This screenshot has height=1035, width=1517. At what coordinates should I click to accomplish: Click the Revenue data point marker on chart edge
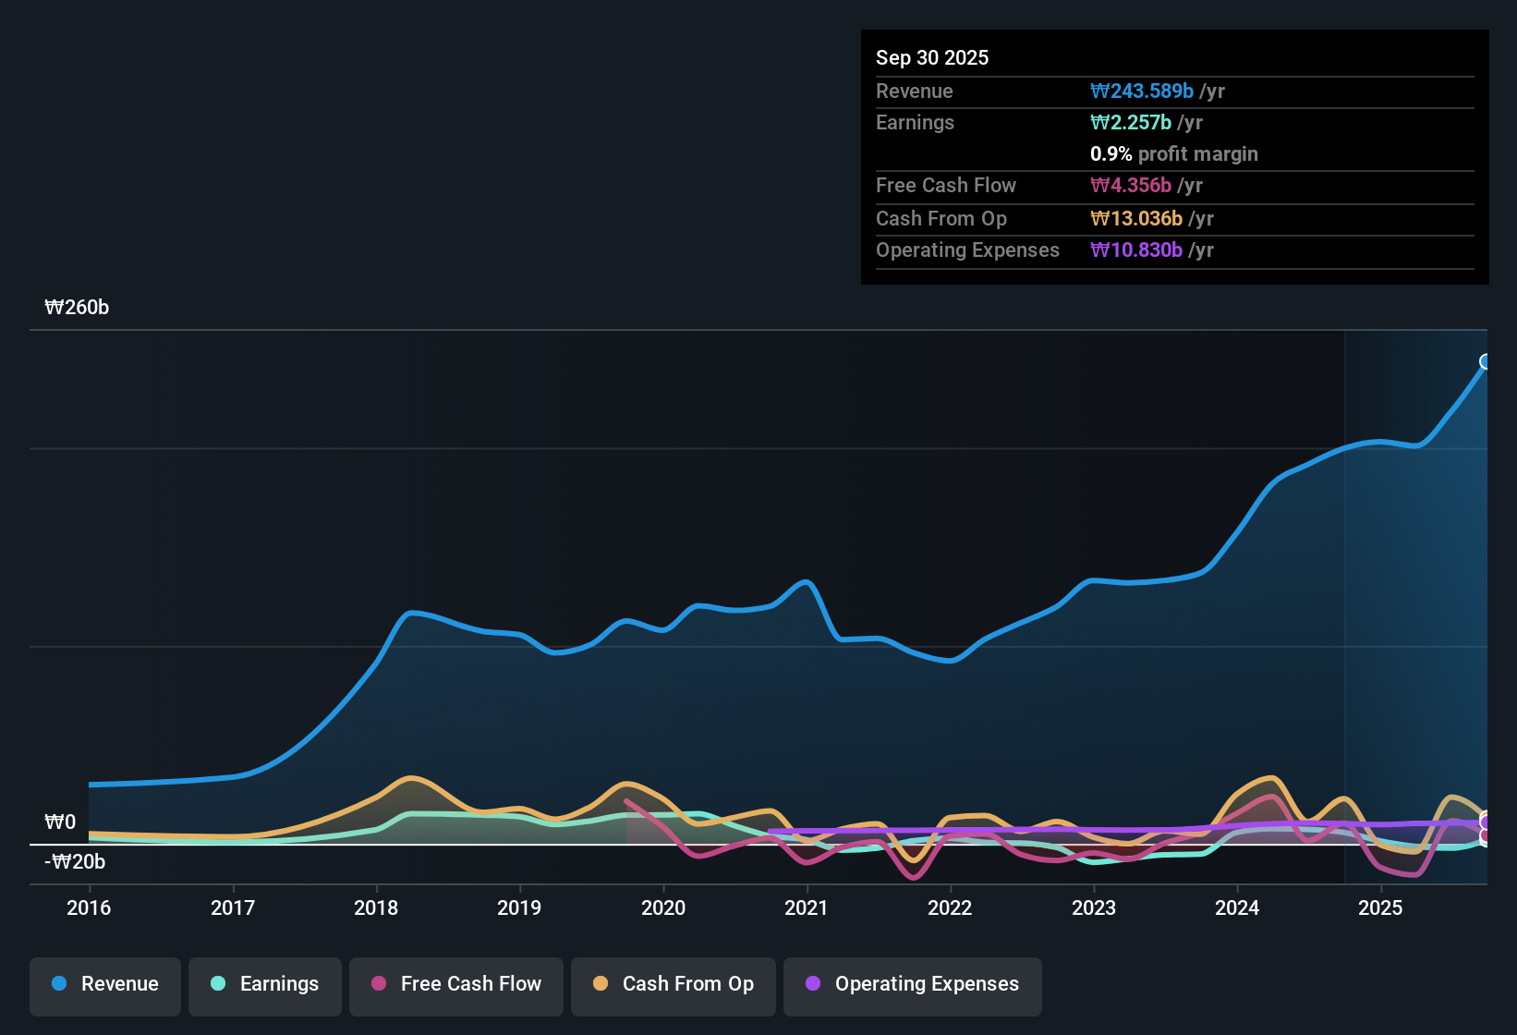(x=1486, y=361)
